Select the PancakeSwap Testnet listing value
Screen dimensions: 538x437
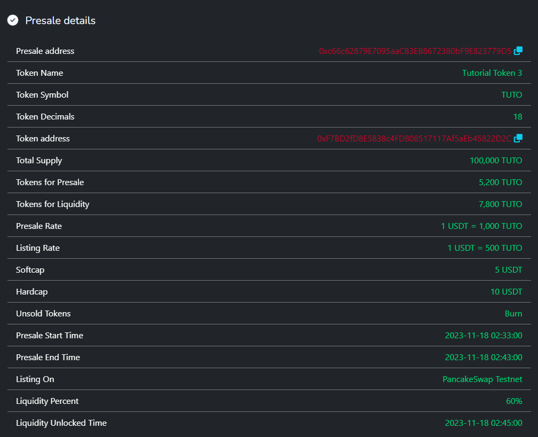coord(482,379)
